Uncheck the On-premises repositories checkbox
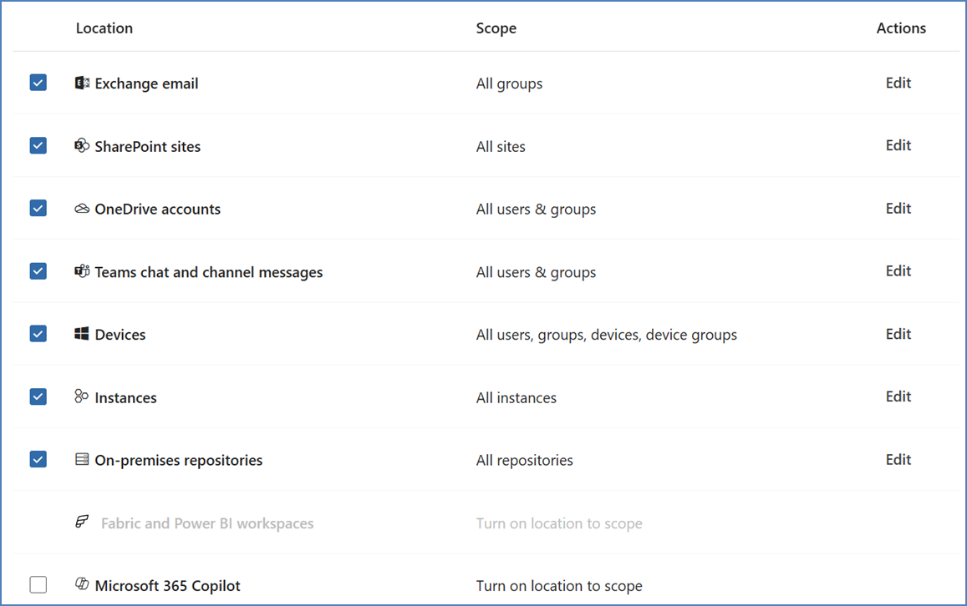Image resolution: width=967 pixels, height=606 pixels. 38,459
